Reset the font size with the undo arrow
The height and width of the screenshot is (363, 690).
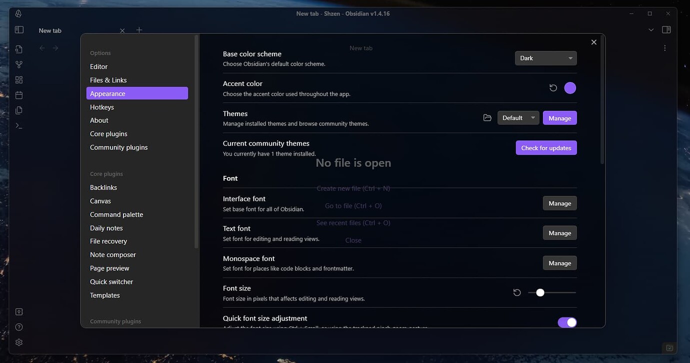[x=516, y=292]
